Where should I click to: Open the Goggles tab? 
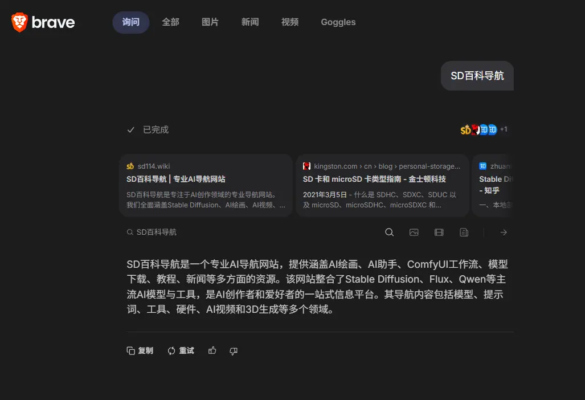pyautogui.click(x=338, y=22)
